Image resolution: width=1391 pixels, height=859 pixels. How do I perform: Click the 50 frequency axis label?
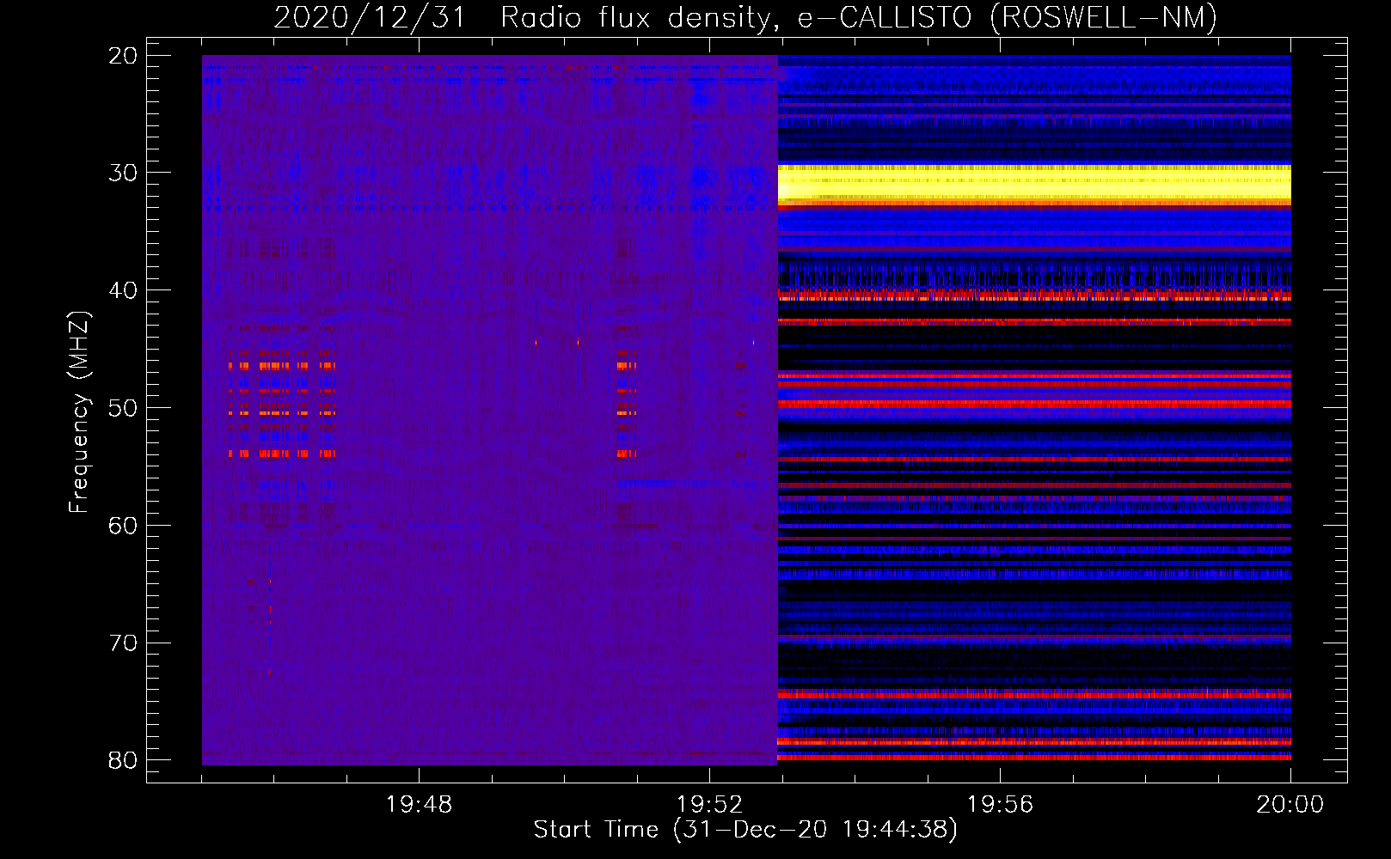click(x=123, y=408)
